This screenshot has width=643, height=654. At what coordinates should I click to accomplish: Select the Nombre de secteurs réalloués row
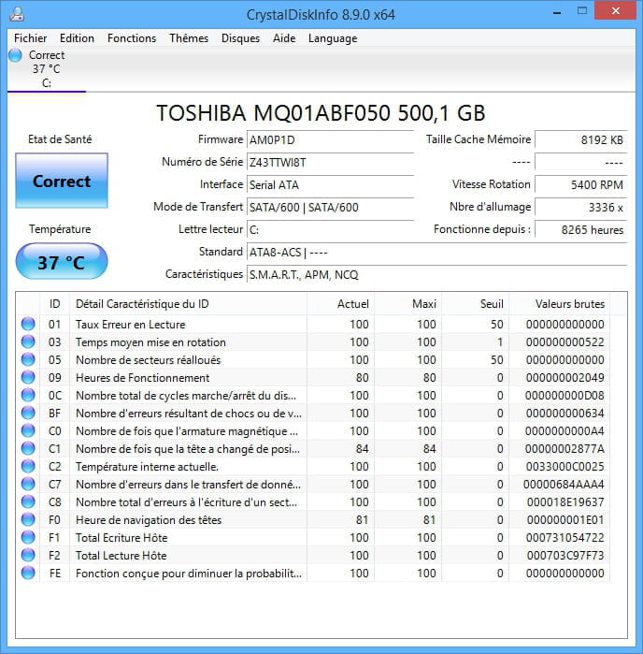click(x=313, y=359)
